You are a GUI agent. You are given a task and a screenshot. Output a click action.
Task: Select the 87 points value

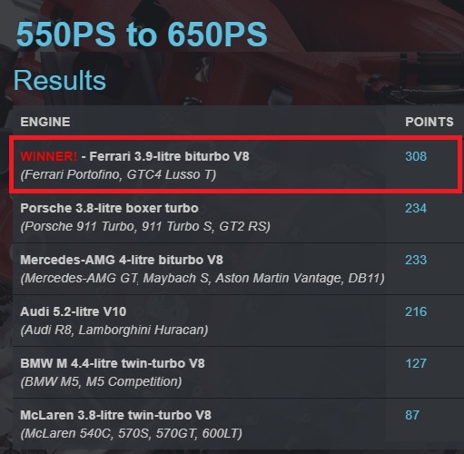[x=412, y=415]
